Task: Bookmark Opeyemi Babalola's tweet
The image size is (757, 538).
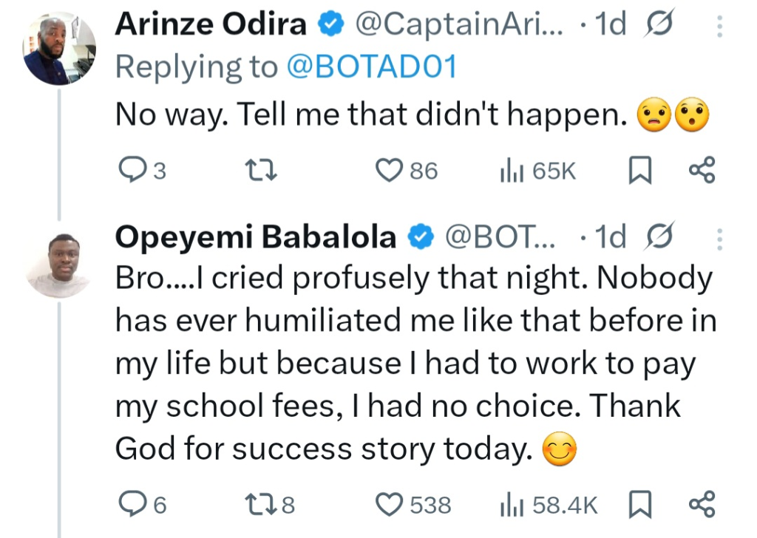Action: (x=639, y=505)
